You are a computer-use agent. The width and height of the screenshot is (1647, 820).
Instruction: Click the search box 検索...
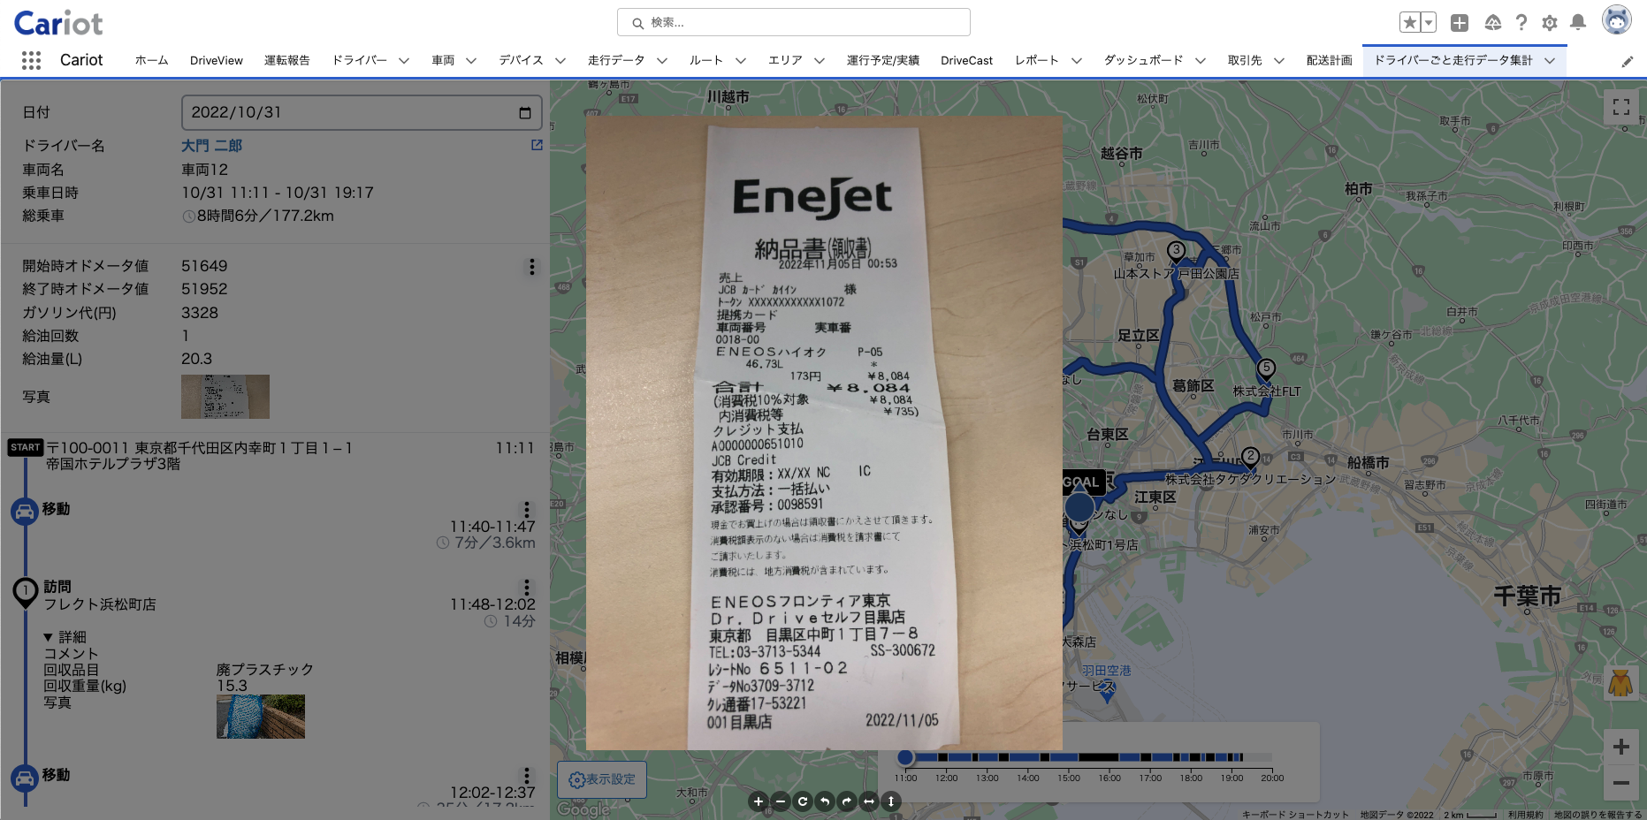(x=794, y=22)
